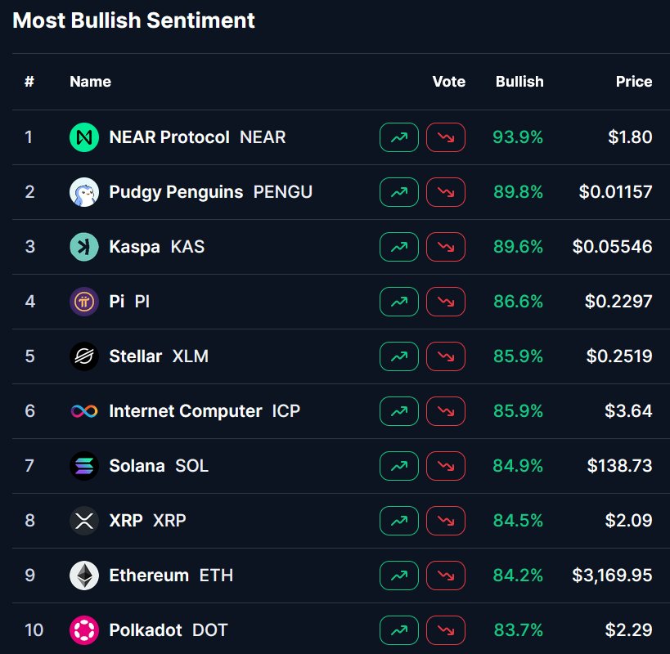Image resolution: width=670 pixels, height=654 pixels.
Task: Click the Pi coin logo
Action: [x=84, y=302]
